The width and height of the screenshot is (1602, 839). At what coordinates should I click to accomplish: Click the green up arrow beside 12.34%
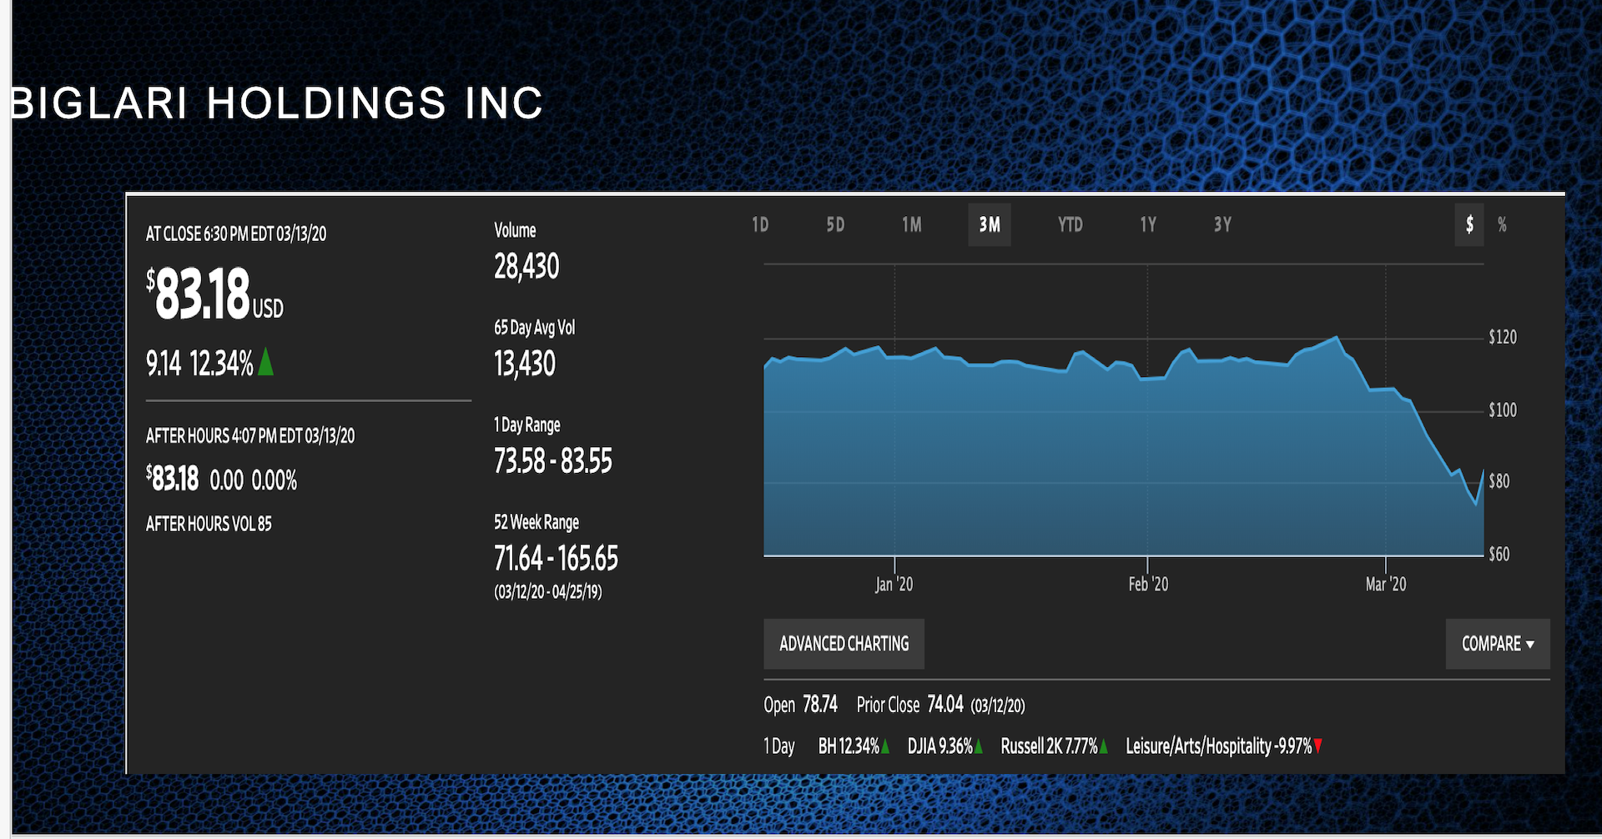(266, 362)
